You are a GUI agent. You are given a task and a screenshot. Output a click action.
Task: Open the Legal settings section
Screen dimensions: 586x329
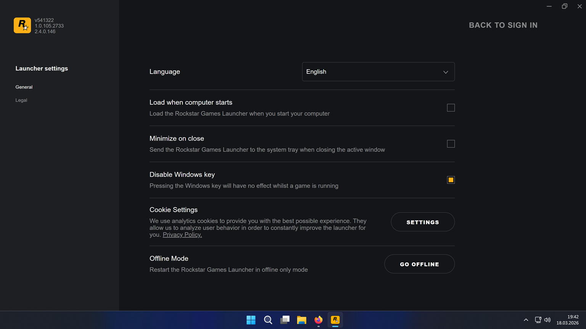tap(21, 100)
